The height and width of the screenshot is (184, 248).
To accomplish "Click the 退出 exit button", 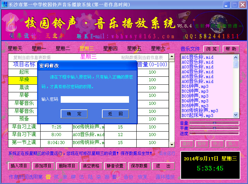I will pos(163,166).
